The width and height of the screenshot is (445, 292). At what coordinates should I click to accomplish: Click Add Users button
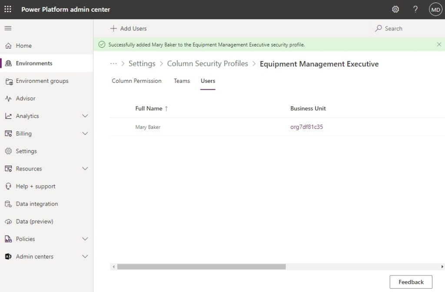[128, 29]
